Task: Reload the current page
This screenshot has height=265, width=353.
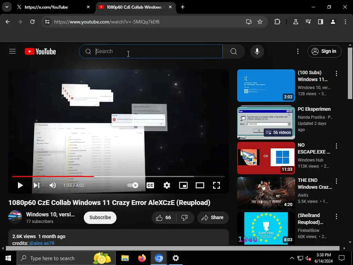Action: (x=32, y=22)
